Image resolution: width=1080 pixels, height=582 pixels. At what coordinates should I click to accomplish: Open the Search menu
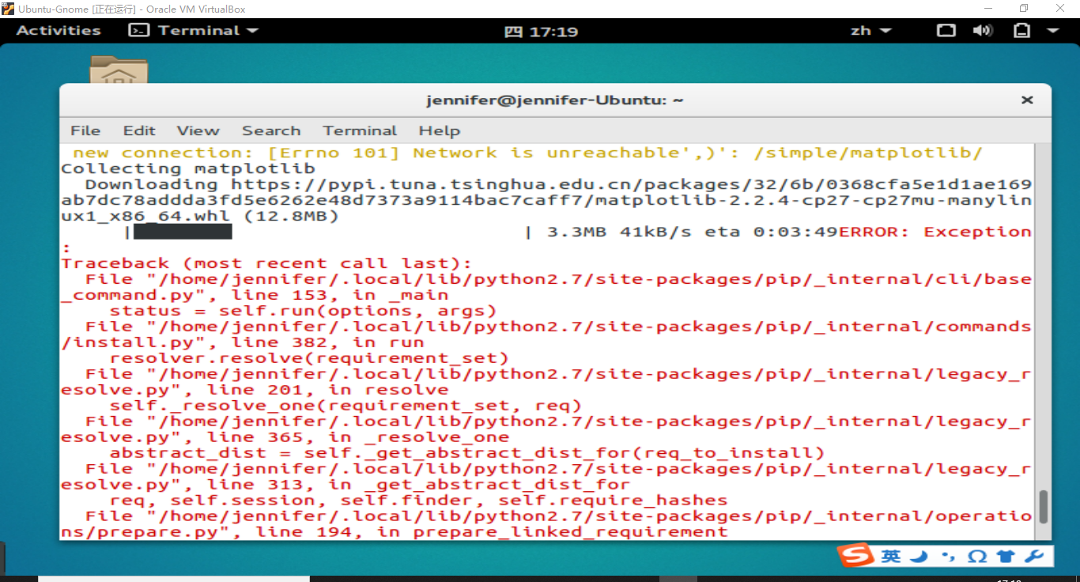271,130
